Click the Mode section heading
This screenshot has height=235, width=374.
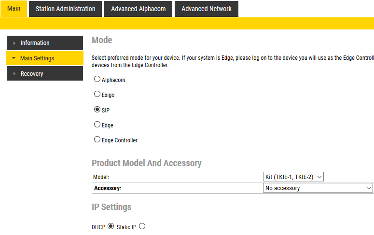(x=102, y=40)
